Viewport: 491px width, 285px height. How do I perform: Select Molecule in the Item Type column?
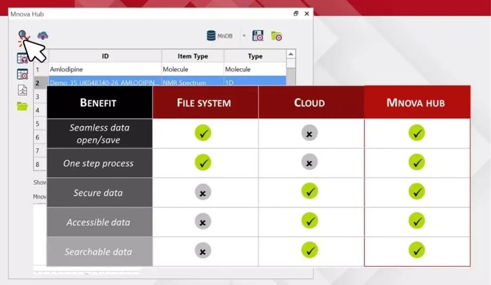(192, 69)
